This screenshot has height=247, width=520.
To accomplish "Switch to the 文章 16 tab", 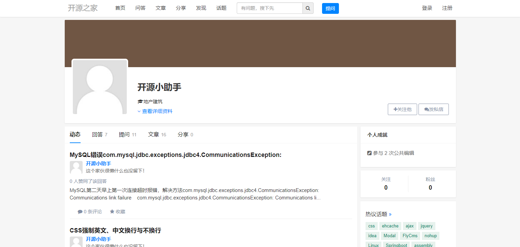I will (x=157, y=135).
